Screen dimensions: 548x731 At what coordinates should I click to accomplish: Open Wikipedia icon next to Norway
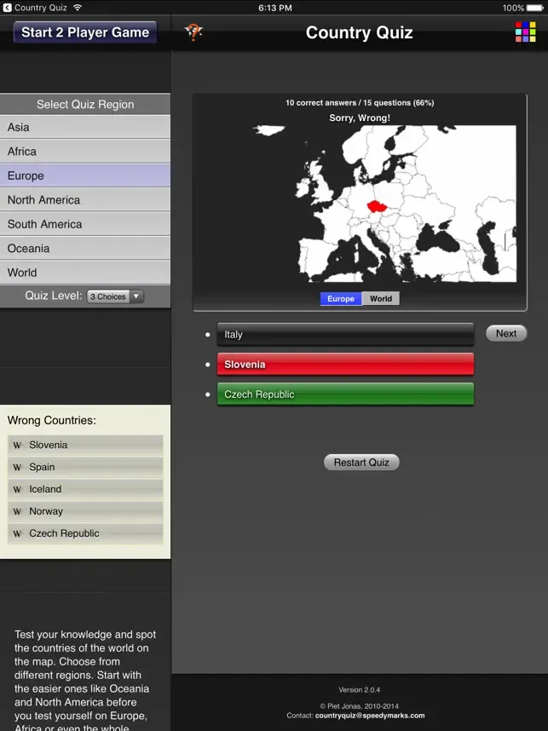[x=17, y=511]
